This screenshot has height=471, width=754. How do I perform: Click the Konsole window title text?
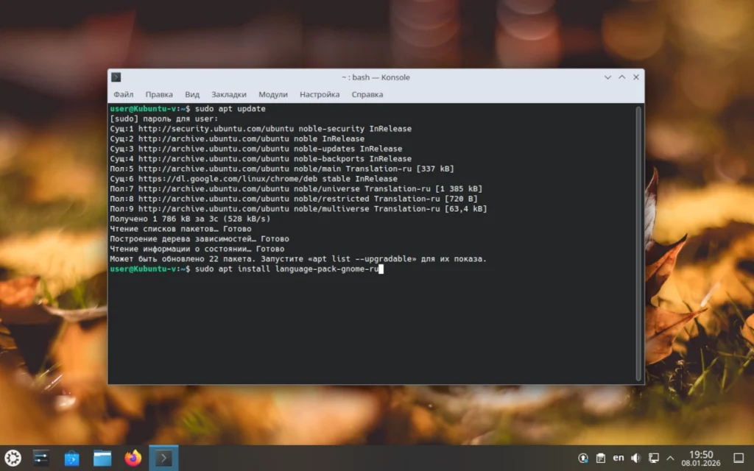pyautogui.click(x=376, y=77)
